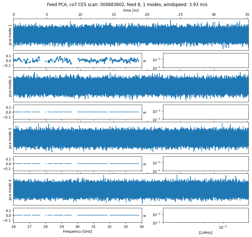
Task: Click the empty spectrum panel below pca mode 1
Action: pyautogui.click(x=205, y=60)
